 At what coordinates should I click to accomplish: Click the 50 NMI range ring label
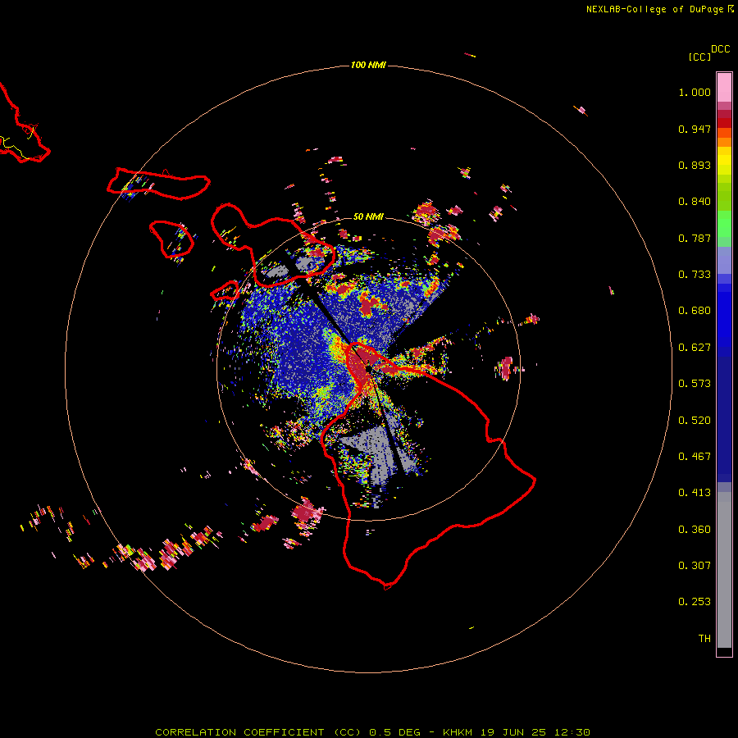pyautogui.click(x=368, y=216)
